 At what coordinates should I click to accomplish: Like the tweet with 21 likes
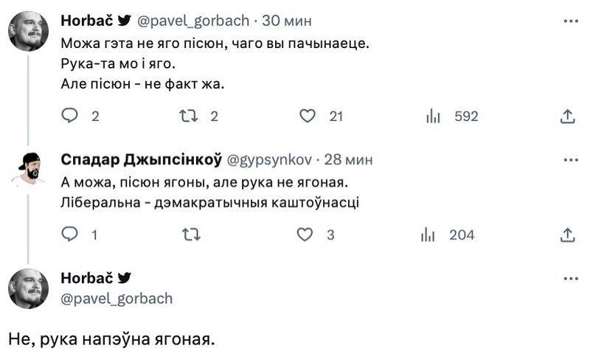coord(308,116)
